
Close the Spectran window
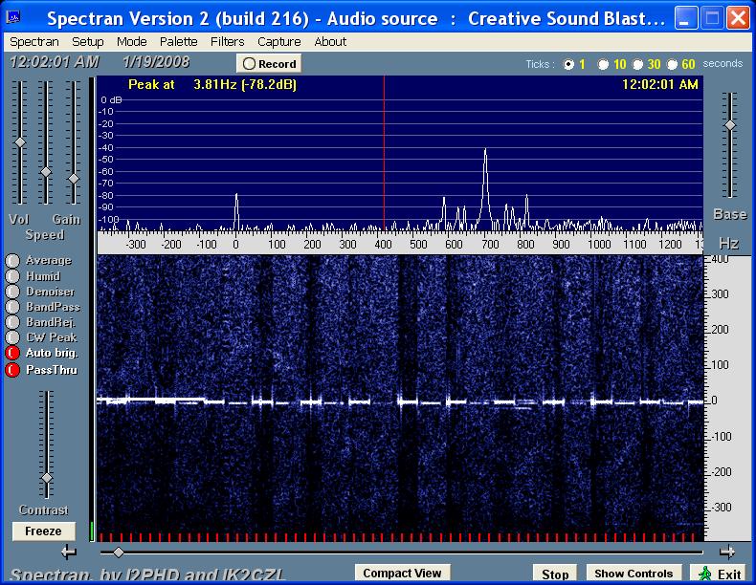point(738,18)
